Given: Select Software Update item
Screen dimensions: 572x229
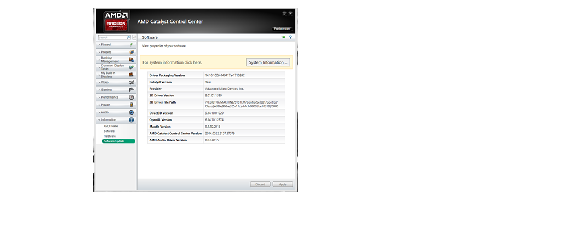Looking at the screenshot, I should (x=114, y=141).
